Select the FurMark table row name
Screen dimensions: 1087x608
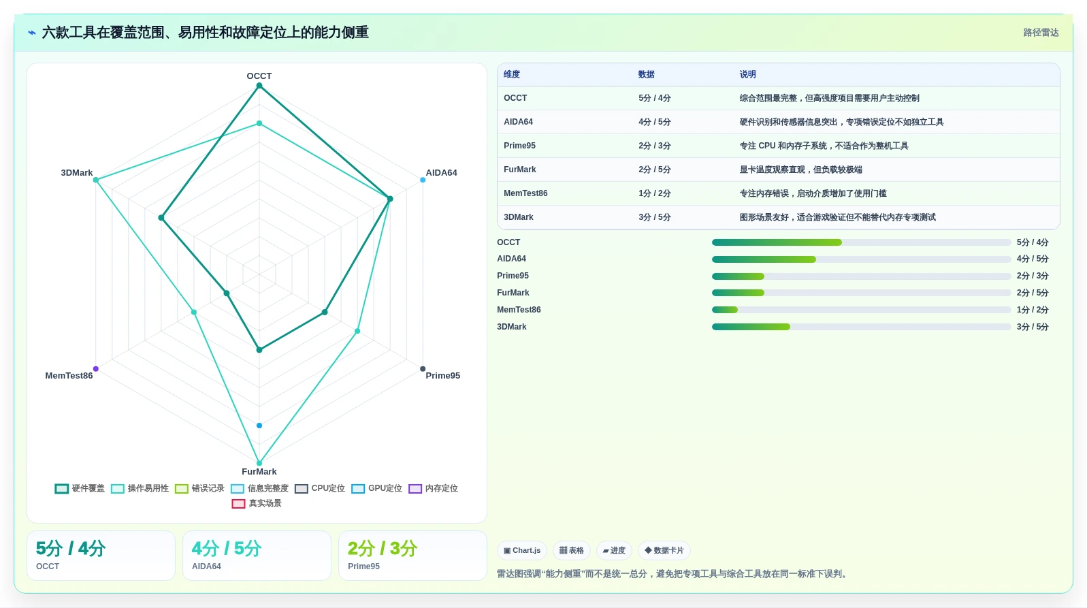[x=520, y=170]
